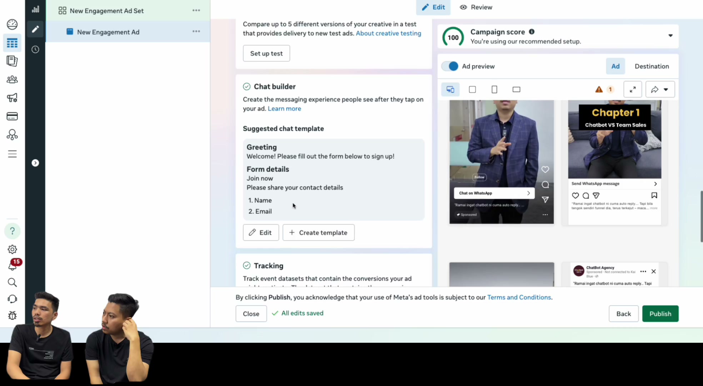Select the horizontal landscape preview format
This screenshot has width=703, height=386.
pos(516,89)
